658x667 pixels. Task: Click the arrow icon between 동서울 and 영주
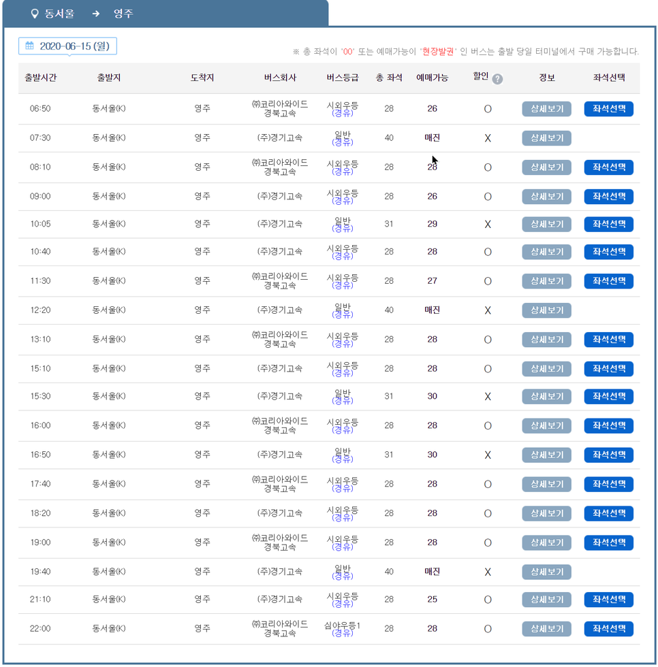pos(96,14)
